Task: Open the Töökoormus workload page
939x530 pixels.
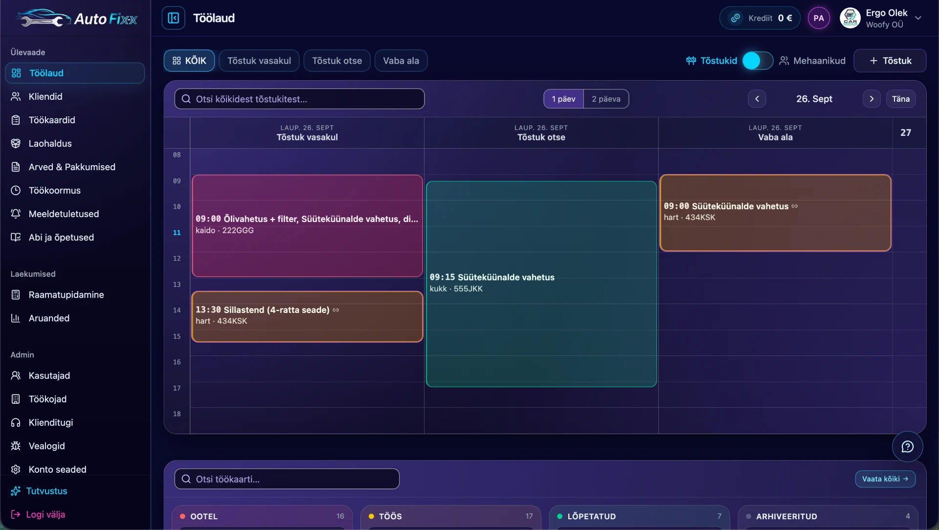Action: pos(75,190)
